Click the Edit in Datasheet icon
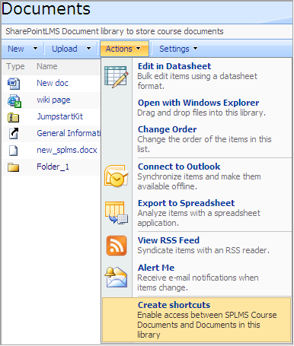Viewport: 294px width, 346px height. 117,77
